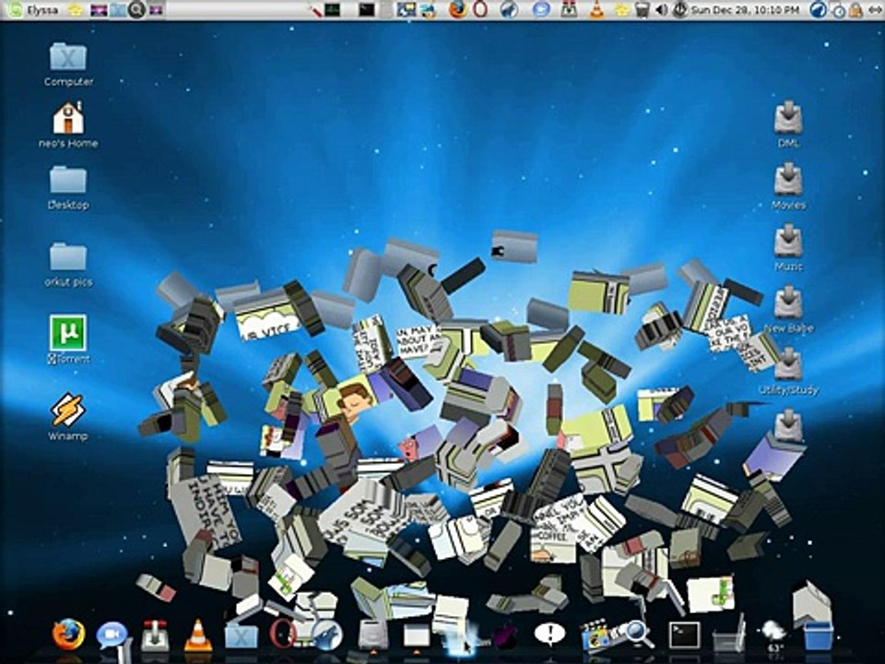Open the X folder icon in the dock
Screen dimensions: 885x664
[242, 636]
